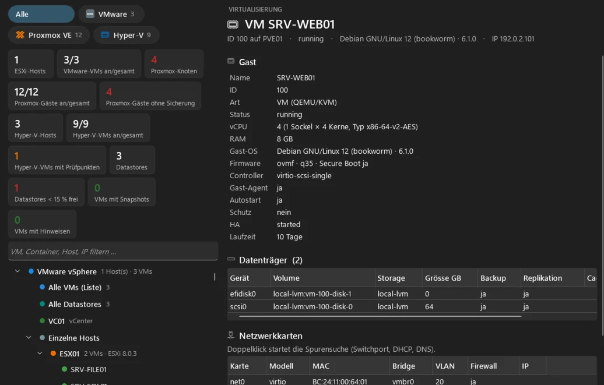The height and width of the screenshot is (385, 604).
Task: Sort network cards by Bridge column
Action: click(411, 366)
